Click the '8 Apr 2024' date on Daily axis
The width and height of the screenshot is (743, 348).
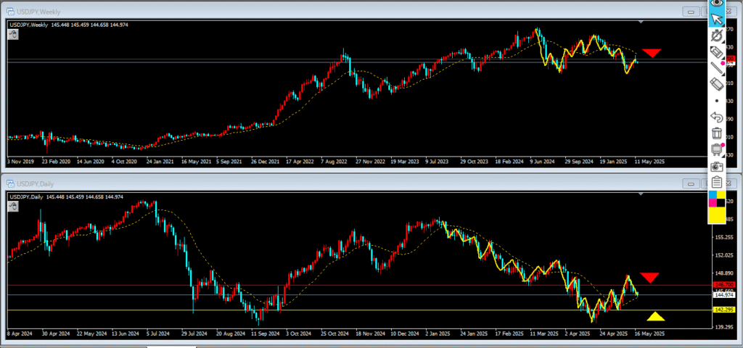click(x=20, y=333)
